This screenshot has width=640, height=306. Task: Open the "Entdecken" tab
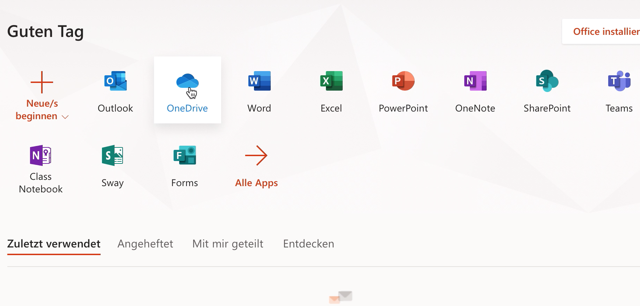click(x=308, y=244)
